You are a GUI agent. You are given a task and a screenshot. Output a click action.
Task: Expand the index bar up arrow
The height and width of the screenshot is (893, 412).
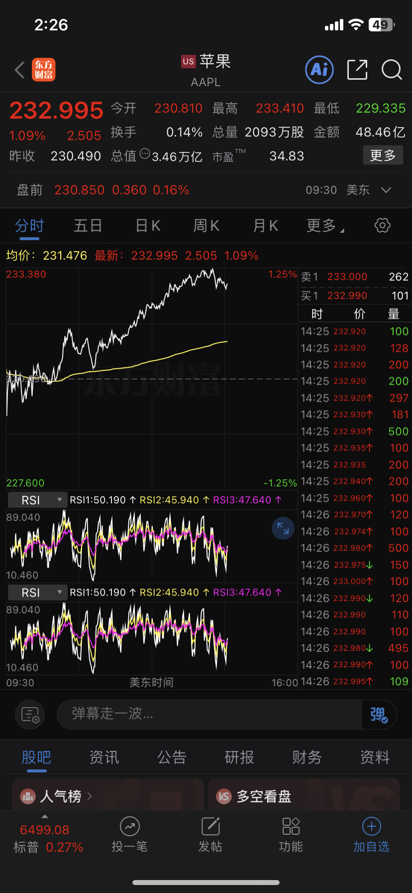(45, 816)
